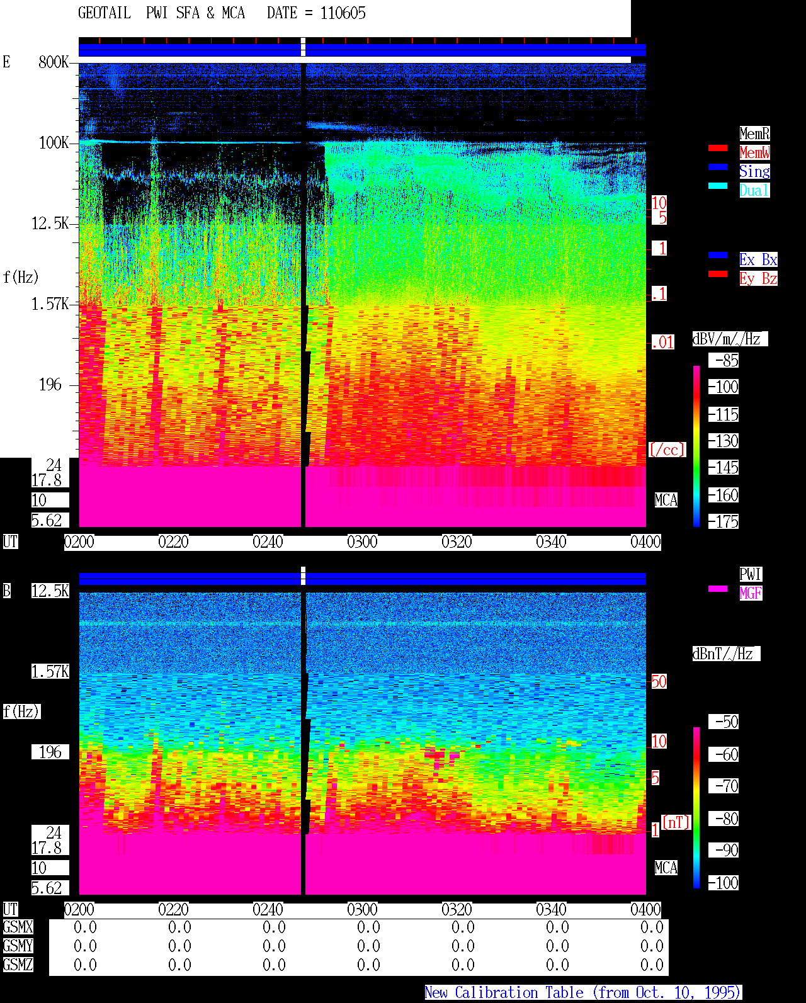Click the [nT] unit label
806x1003 pixels.
(676, 822)
